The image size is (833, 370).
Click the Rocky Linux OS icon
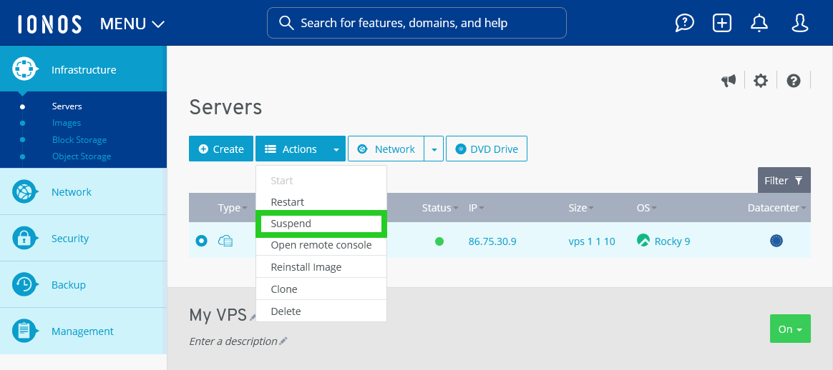click(643, 241)
